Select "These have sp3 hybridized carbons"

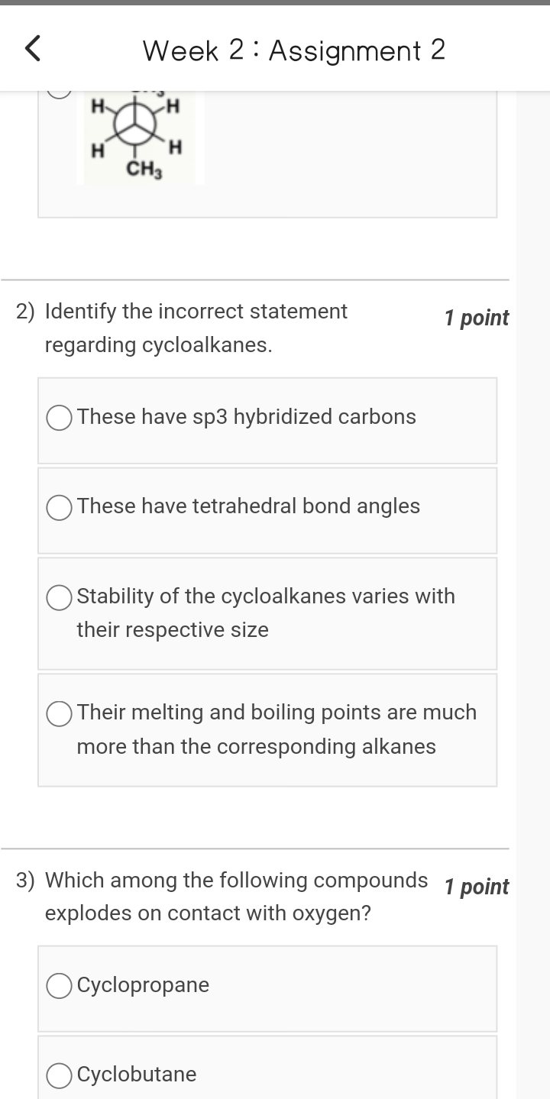(58, 418)
